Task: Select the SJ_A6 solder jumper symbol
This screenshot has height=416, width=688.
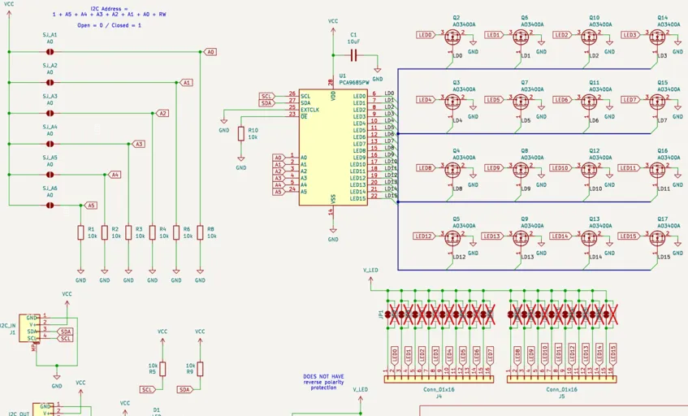Action: click(50, 206)
